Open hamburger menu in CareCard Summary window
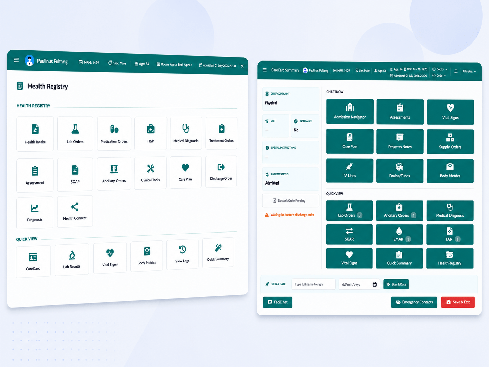The width and height of the screenshot is (489, 367). click(265, 70)
